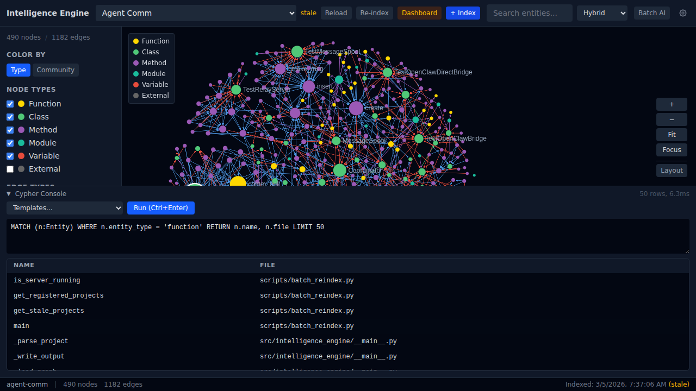This screenshot has width=696, height=391.
Task: Open the settings gear icon
Action: click(683, 13)
